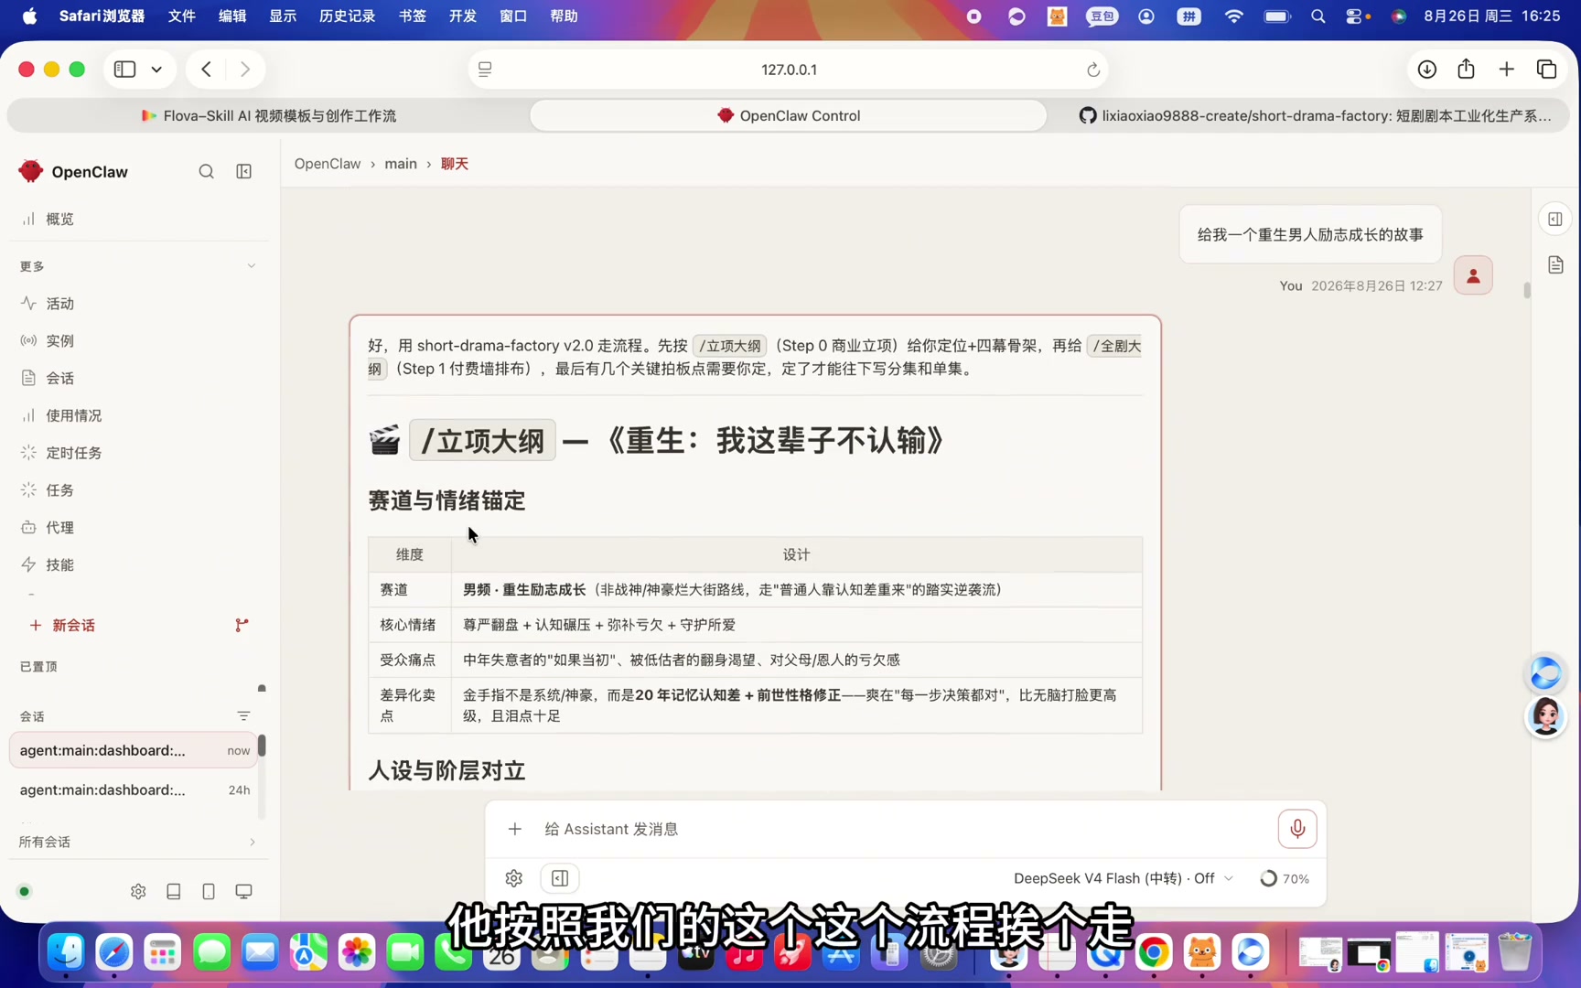Viewport: 1581px width, 988px height.
Task: Open the 活动 activity page
Action: [x=139, y=304]
